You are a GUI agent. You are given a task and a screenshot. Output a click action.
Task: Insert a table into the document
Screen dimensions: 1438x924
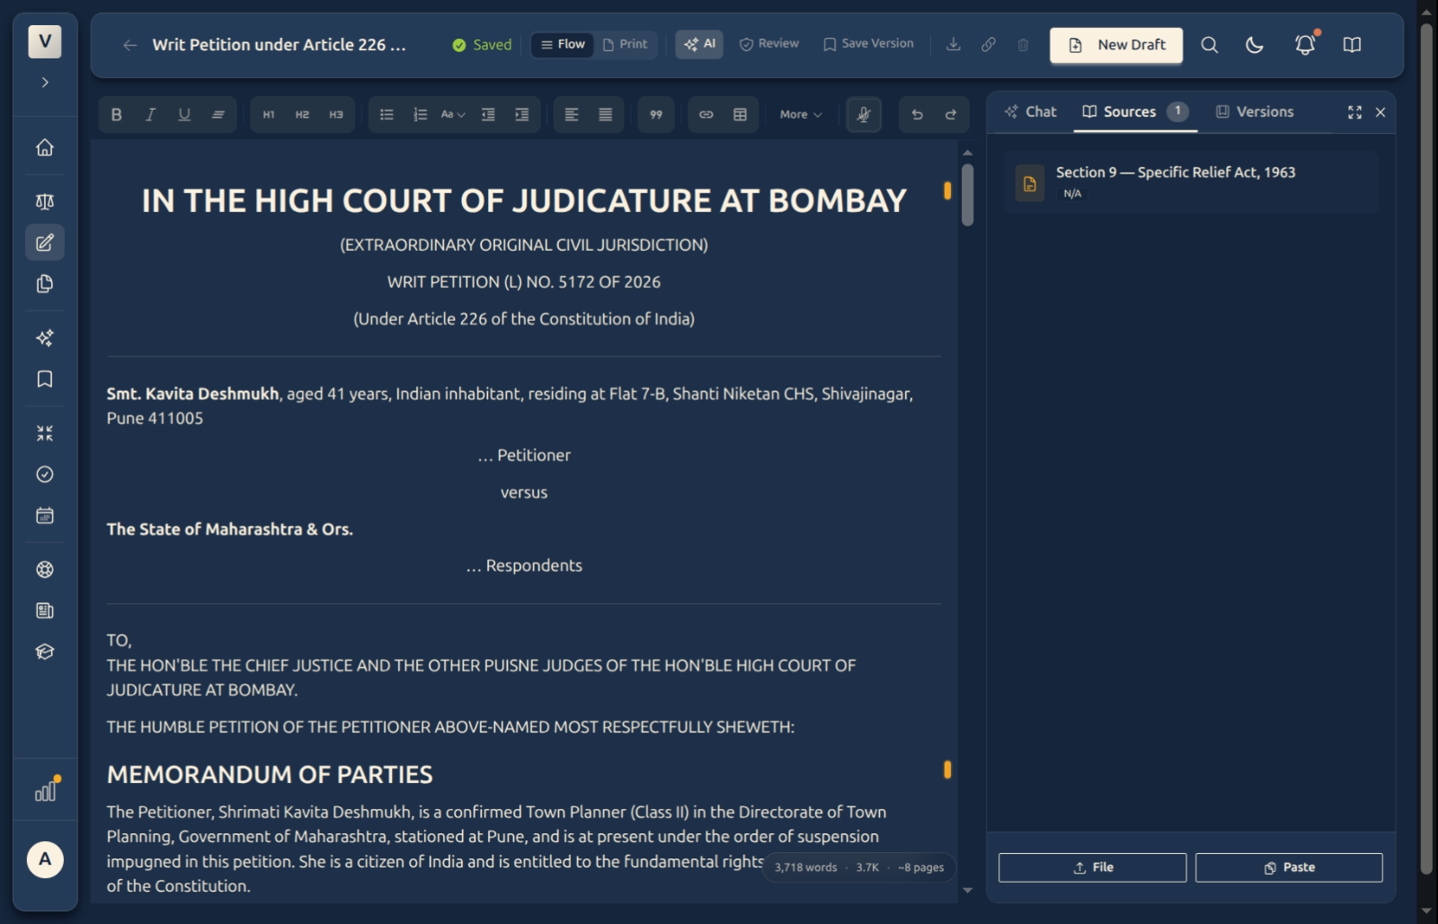740,114
